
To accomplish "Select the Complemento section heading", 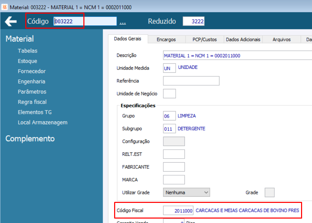I will [30, 138].
